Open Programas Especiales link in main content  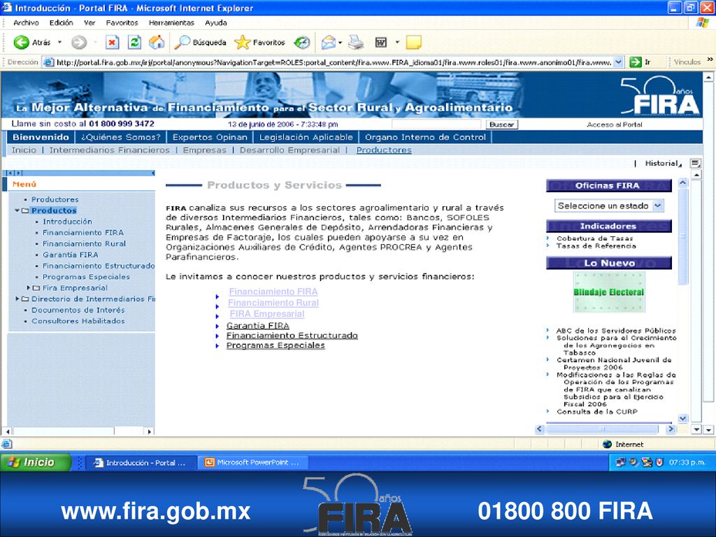click(x=275, y=345)
